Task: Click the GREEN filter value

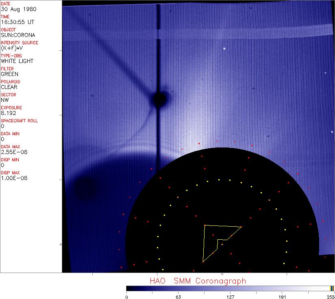Action: click(x=9, y=74)
